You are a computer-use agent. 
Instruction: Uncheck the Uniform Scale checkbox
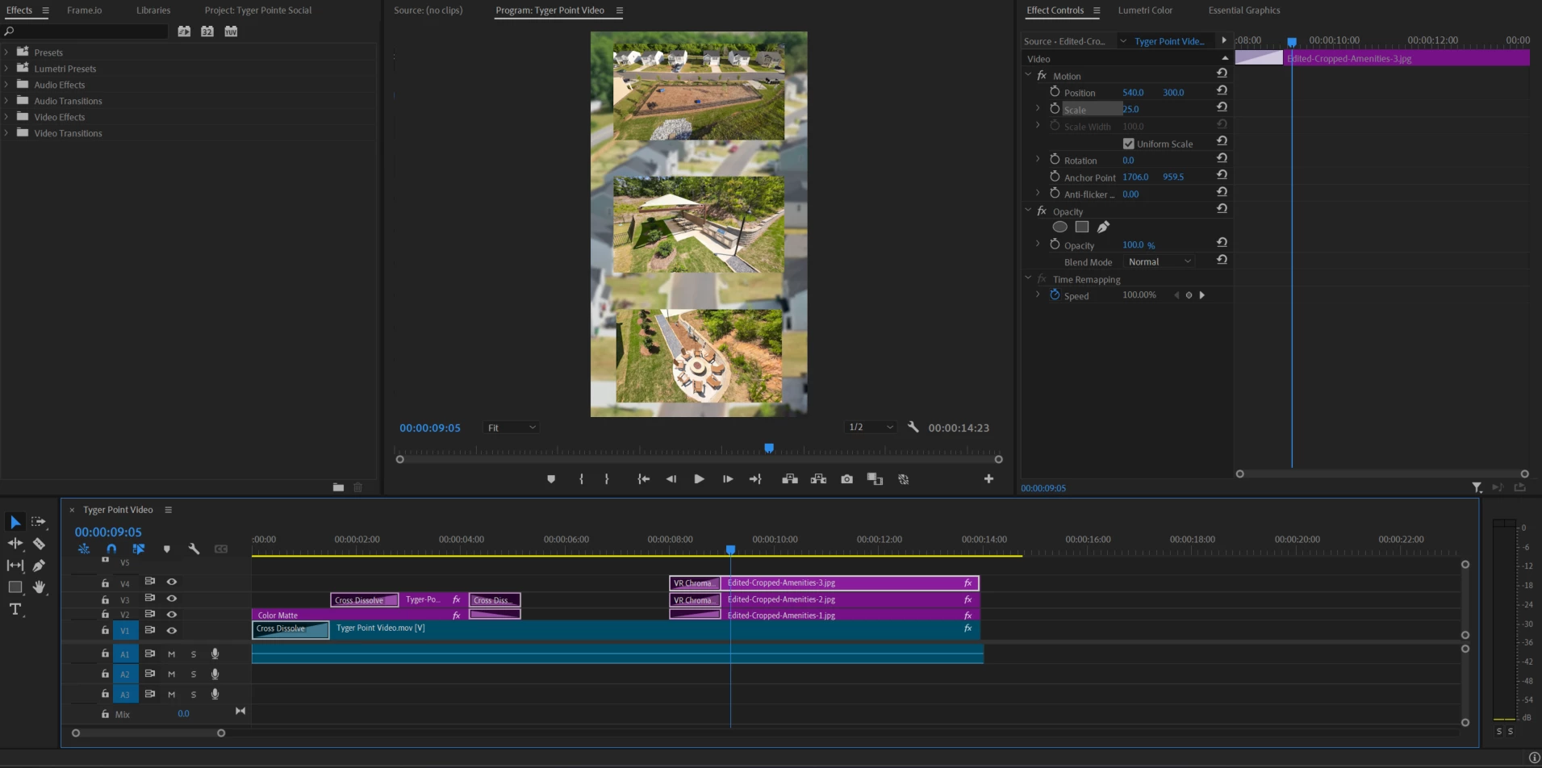pyautogui.click(x=1128, y=144)
